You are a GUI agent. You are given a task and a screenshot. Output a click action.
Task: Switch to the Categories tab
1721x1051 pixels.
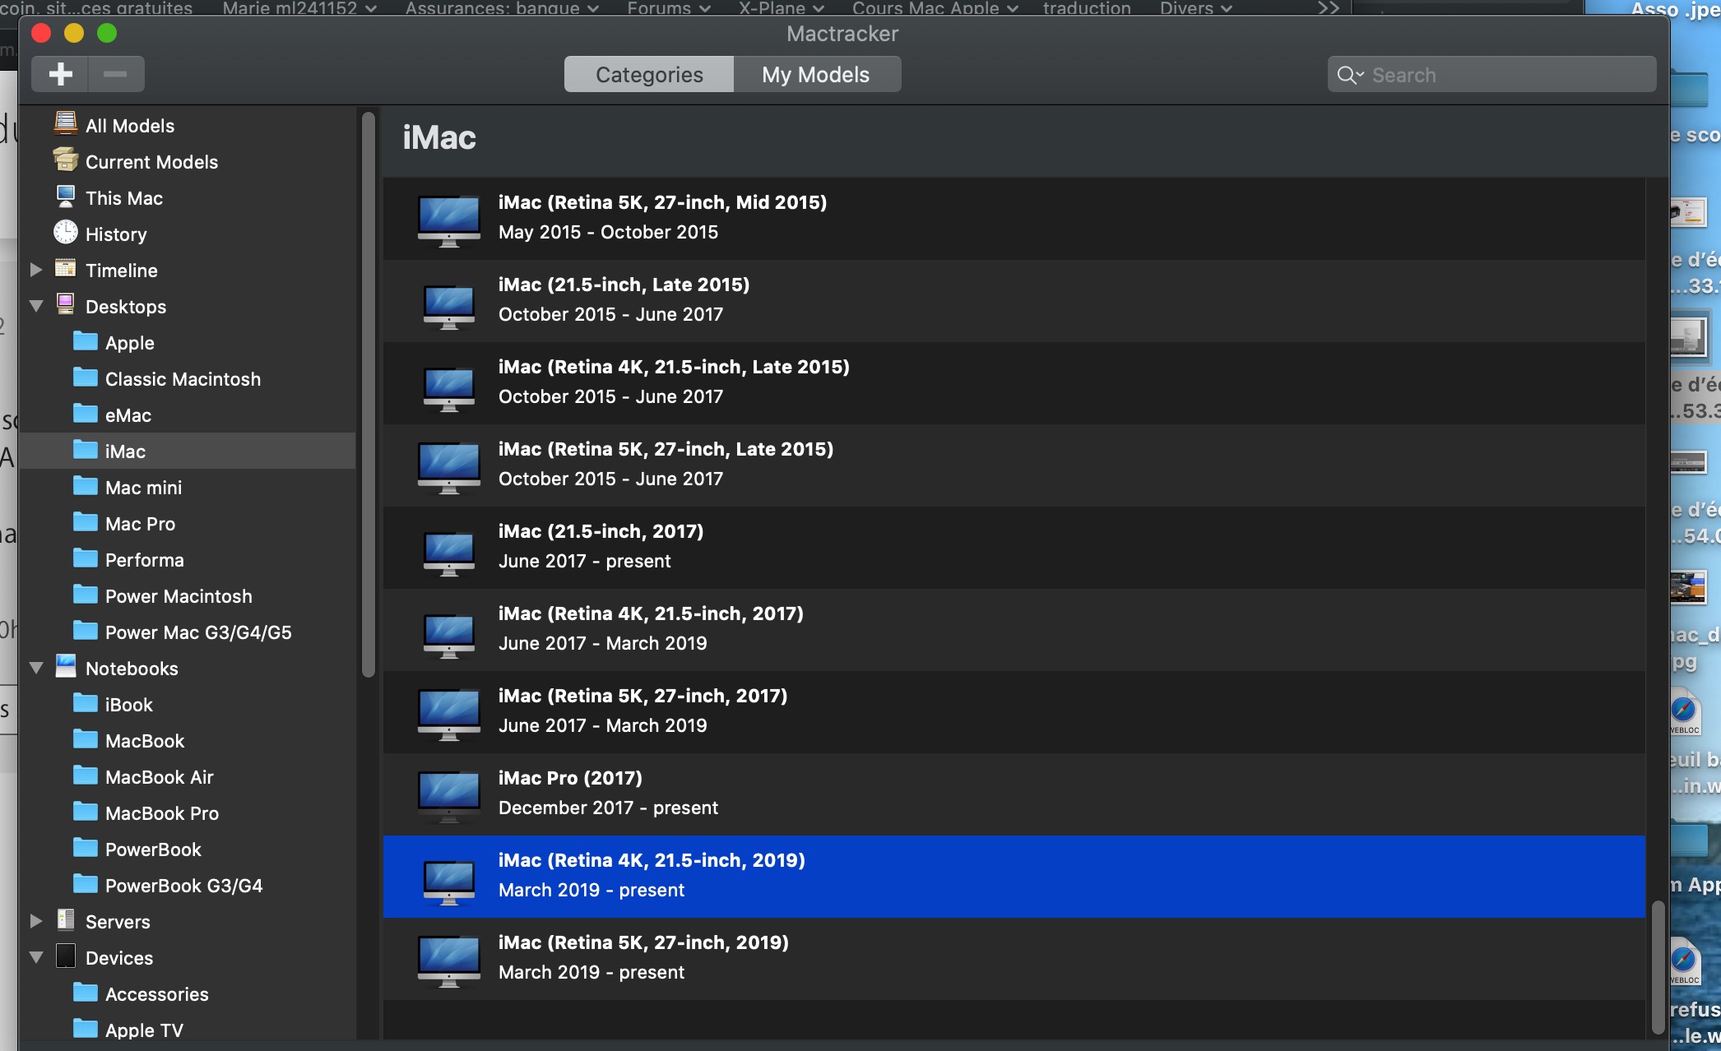click(x=649, y=75)
